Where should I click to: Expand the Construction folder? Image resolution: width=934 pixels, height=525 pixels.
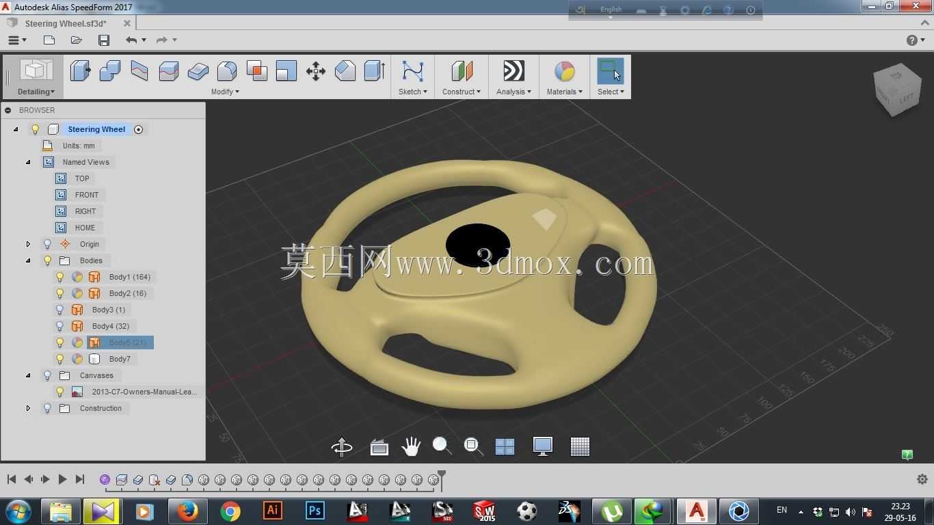click(x=28, y=408)
